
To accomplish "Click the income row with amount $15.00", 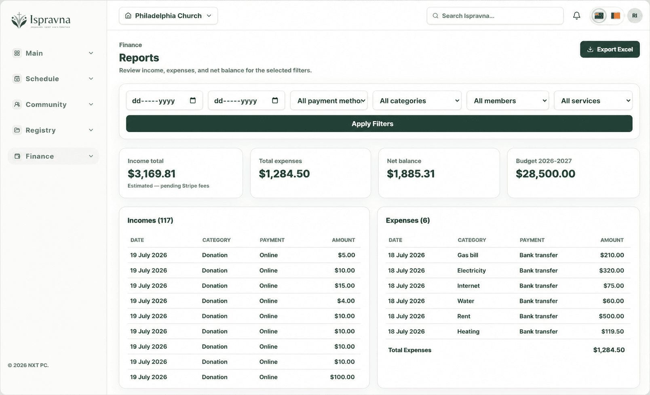I will tap(244, 286).
